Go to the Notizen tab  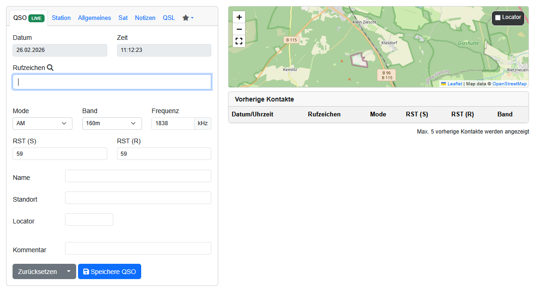click(x=145, y=18)
